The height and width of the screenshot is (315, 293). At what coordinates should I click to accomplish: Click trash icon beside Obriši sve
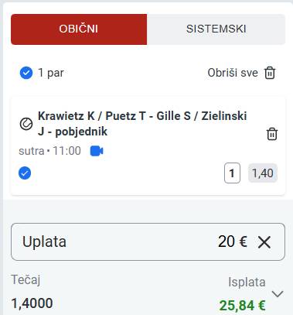pos(270,73)
